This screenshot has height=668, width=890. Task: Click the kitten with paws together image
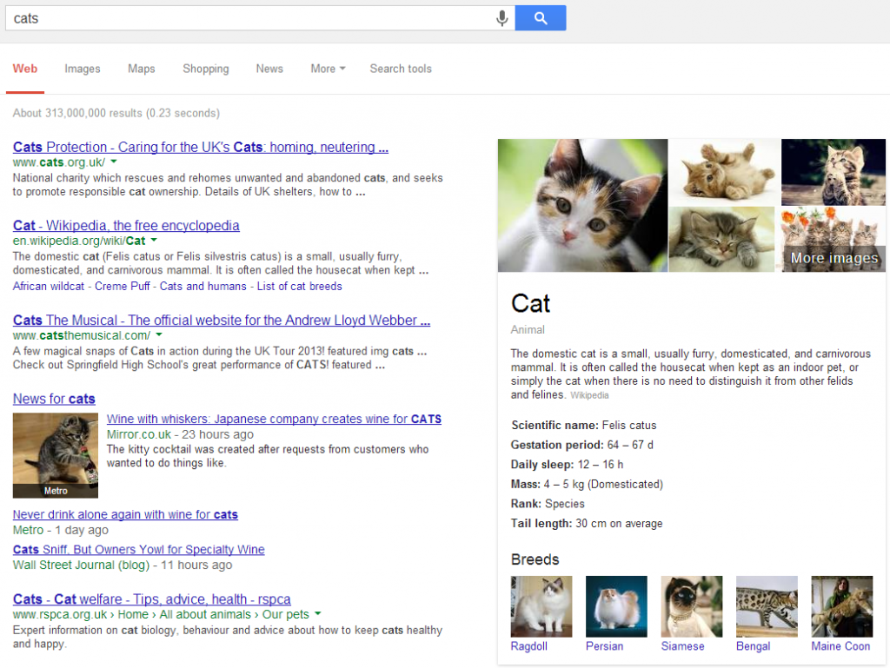point(834,172)
